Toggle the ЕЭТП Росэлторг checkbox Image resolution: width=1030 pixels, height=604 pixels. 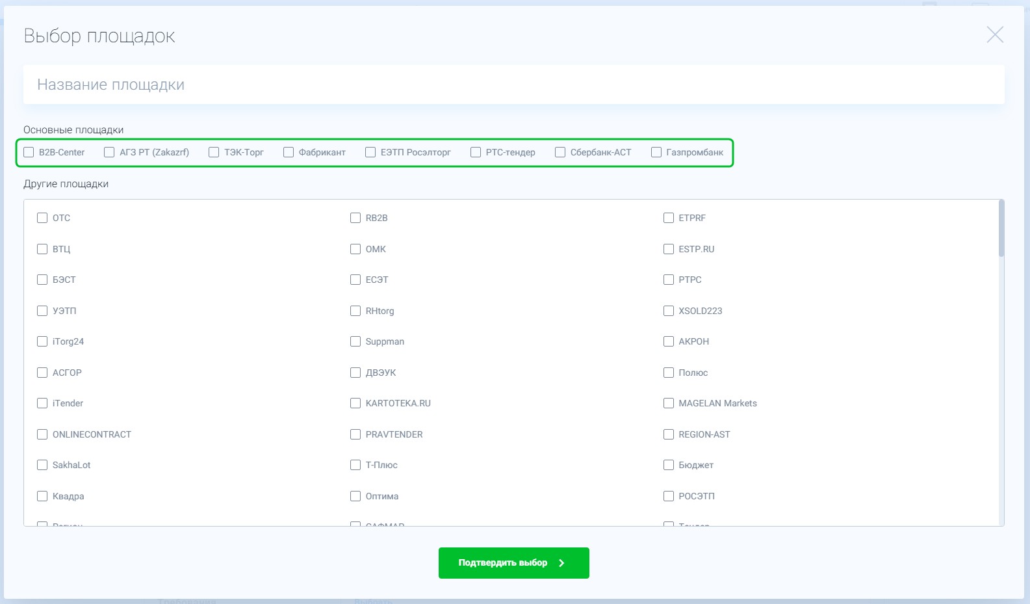tap(370, 152)
